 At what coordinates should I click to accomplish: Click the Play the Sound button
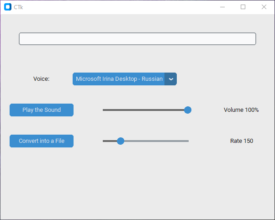[x=42, y=110]
